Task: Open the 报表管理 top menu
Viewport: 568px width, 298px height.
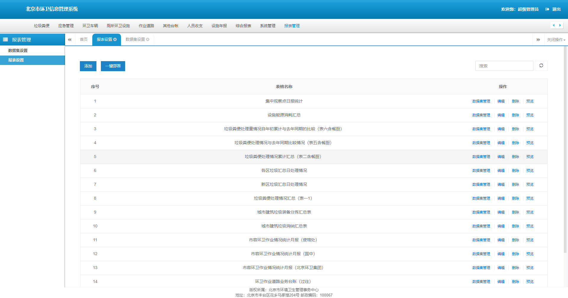Action: click(x=292, y=26)
